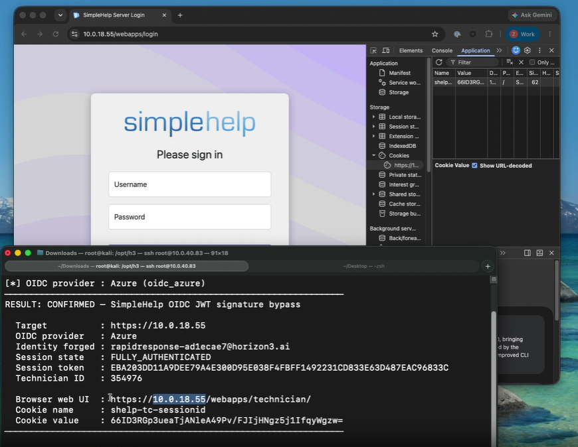This screenshot has width=578, height=447.
Task: Toggle Only show cookies with issues checkbox
Action: [x=532, y=62]
